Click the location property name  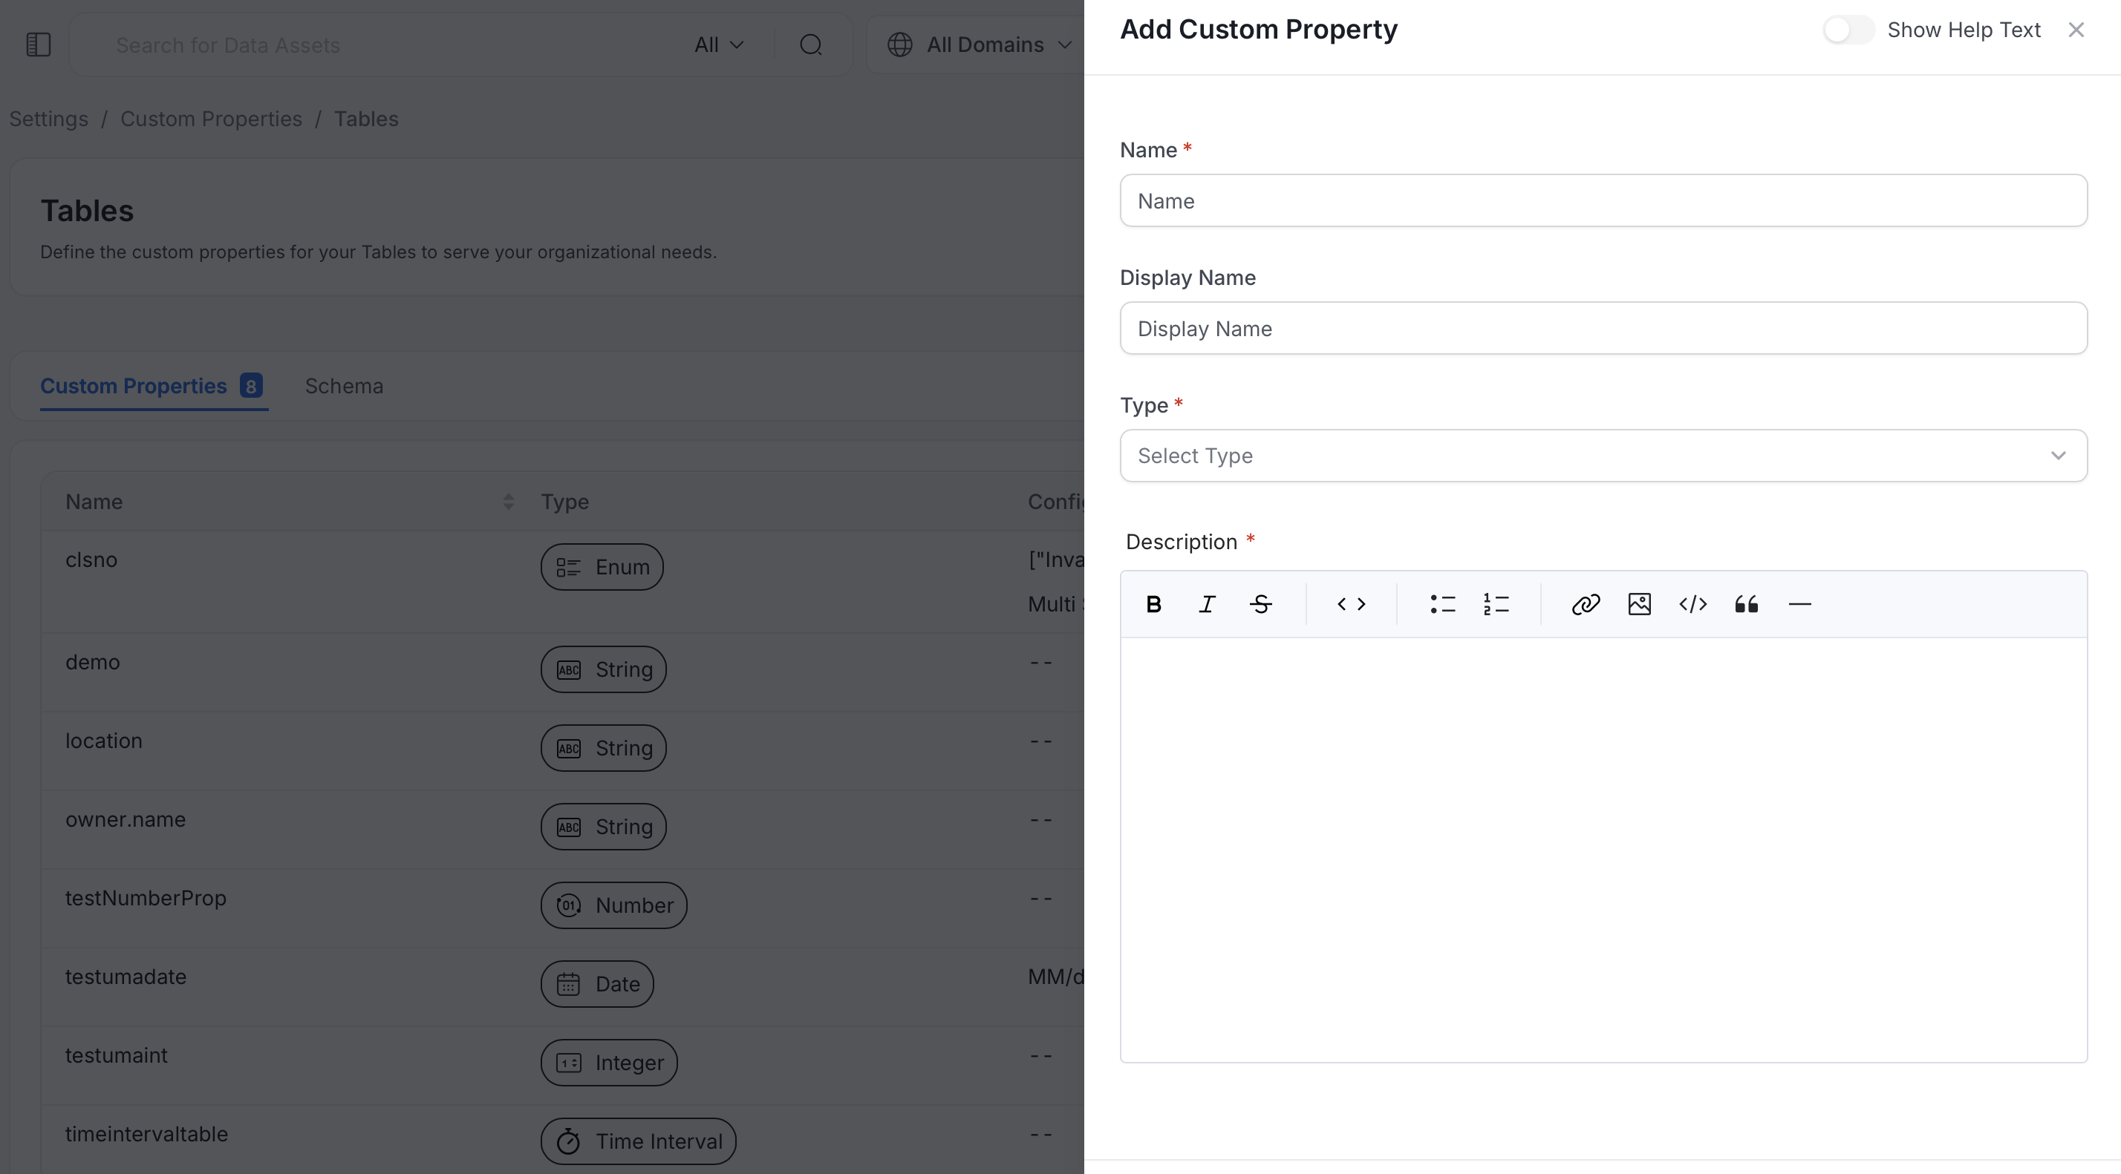pos(104,741)
